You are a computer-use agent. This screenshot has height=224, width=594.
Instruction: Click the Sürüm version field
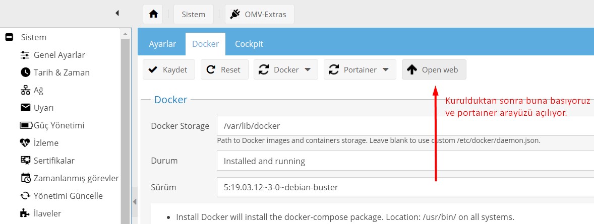pyautogui.click(x=405, y=187)
